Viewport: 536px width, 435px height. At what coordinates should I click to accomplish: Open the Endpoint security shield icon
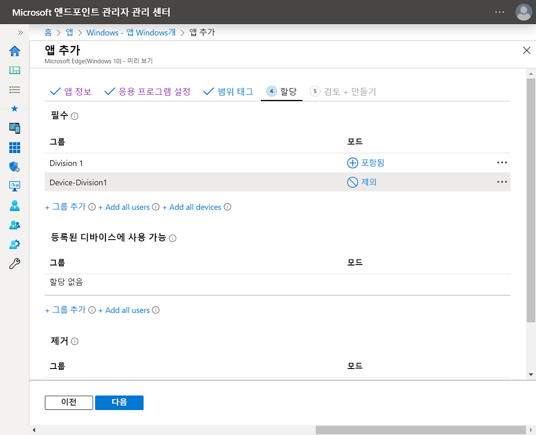pyautogui.click(x=15, y=167)
